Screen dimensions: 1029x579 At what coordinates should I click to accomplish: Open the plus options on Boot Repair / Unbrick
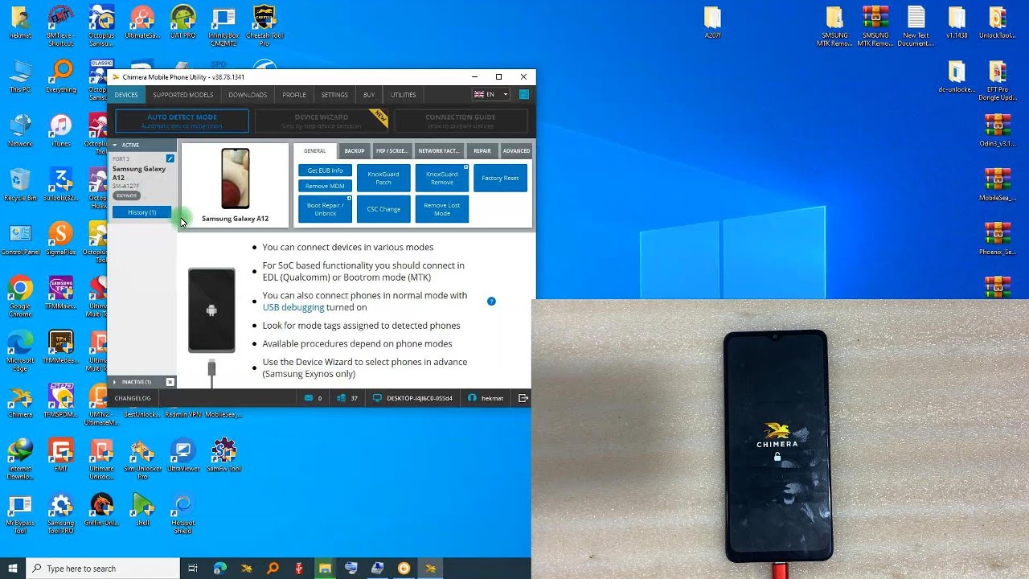[349, 198]
